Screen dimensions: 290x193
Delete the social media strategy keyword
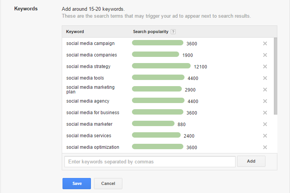(x=265, y=67)
